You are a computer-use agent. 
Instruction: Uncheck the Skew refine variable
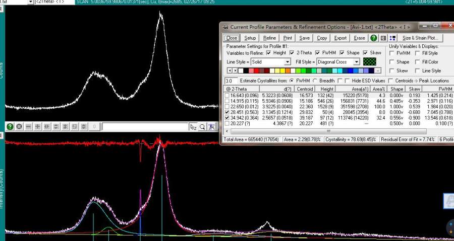point(366,53)
